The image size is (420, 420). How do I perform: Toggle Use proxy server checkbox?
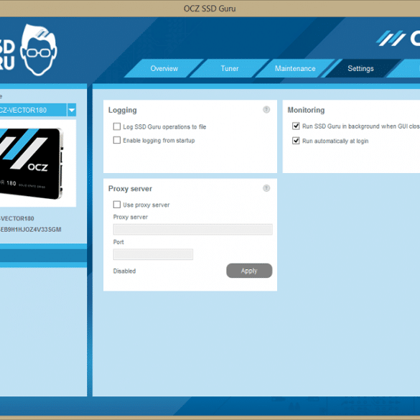click(117, 205)
